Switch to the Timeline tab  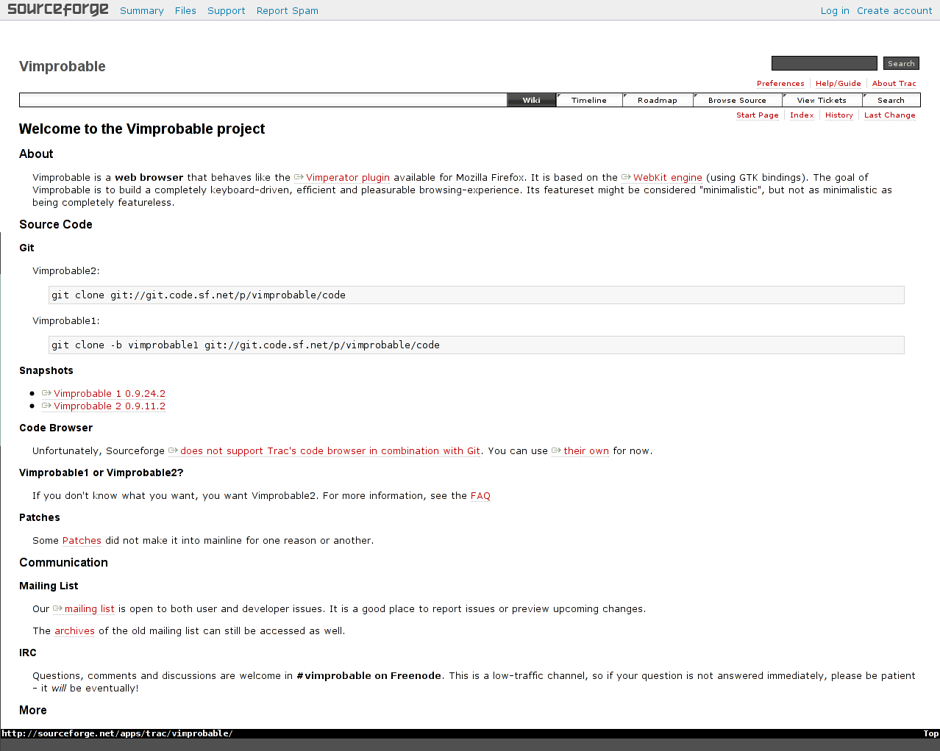coord(589,100)
